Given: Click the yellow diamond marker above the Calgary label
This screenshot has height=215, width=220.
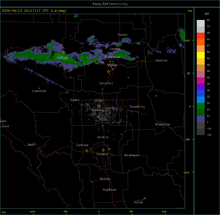Looking at the screenshot, I should coord(103,150).
